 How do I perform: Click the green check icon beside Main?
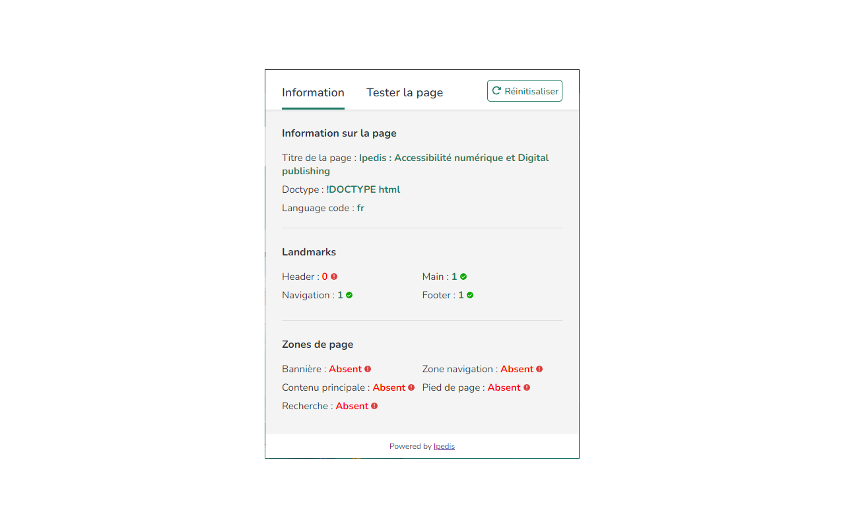coord(463,277)
